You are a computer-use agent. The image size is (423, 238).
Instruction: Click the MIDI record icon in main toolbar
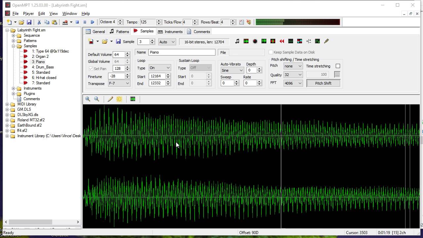65,22
